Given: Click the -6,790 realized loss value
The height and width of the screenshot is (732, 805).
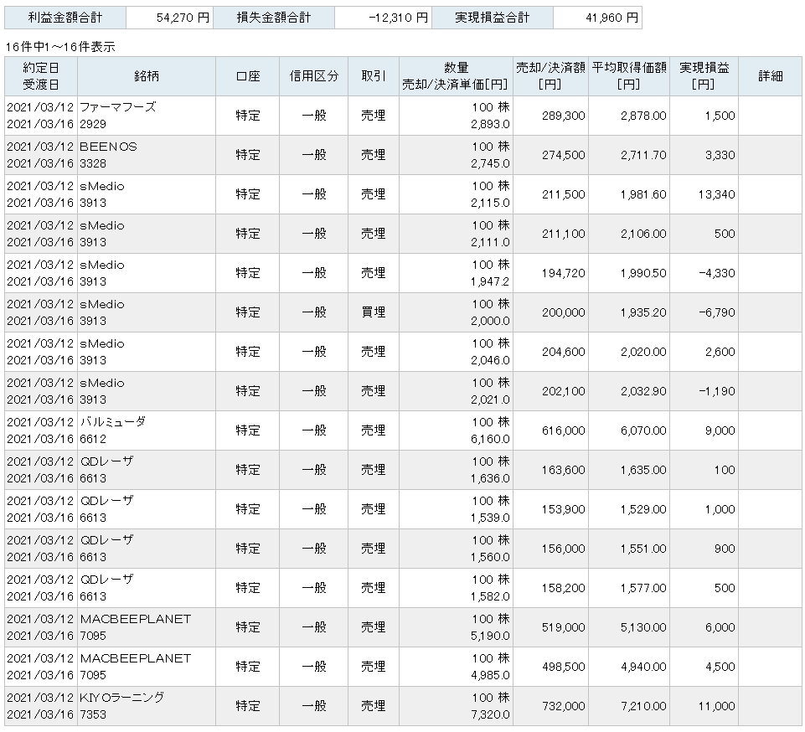Looking at the screenshot, I should point(717,312).
